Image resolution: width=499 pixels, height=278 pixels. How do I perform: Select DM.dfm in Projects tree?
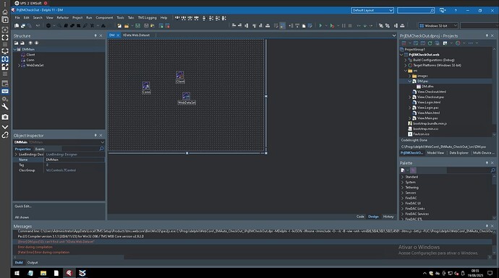click(x=427, y=87)
